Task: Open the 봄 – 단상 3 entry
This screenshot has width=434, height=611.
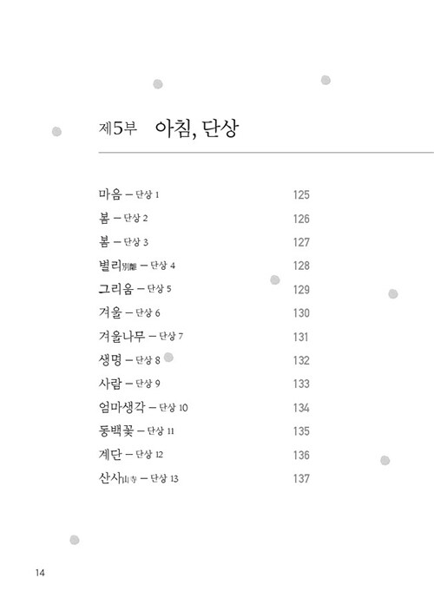Action: pyautogui.click(x=123, y=241)
